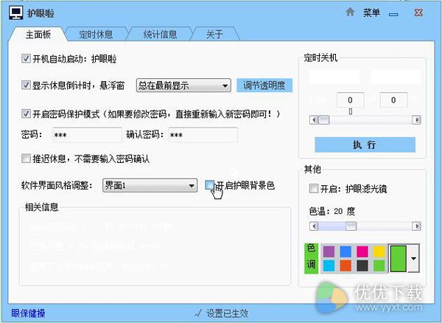Image resolution: width=442 pixels, height=323 pixels.
Task: Enable 开启护眼背景色 checkbox
Action: tap(210, 185)
